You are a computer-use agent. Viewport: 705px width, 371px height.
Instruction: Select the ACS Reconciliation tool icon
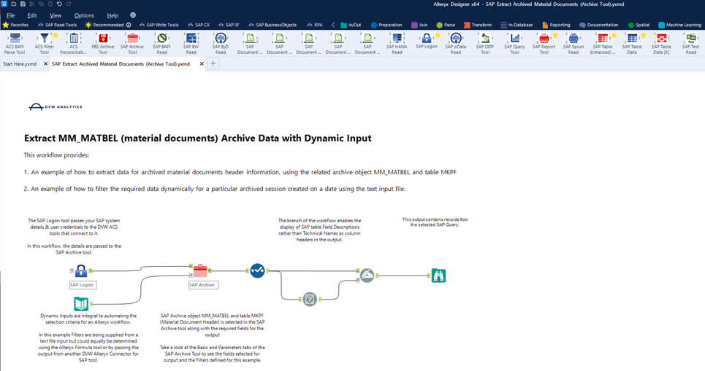[x=74, y=39]
